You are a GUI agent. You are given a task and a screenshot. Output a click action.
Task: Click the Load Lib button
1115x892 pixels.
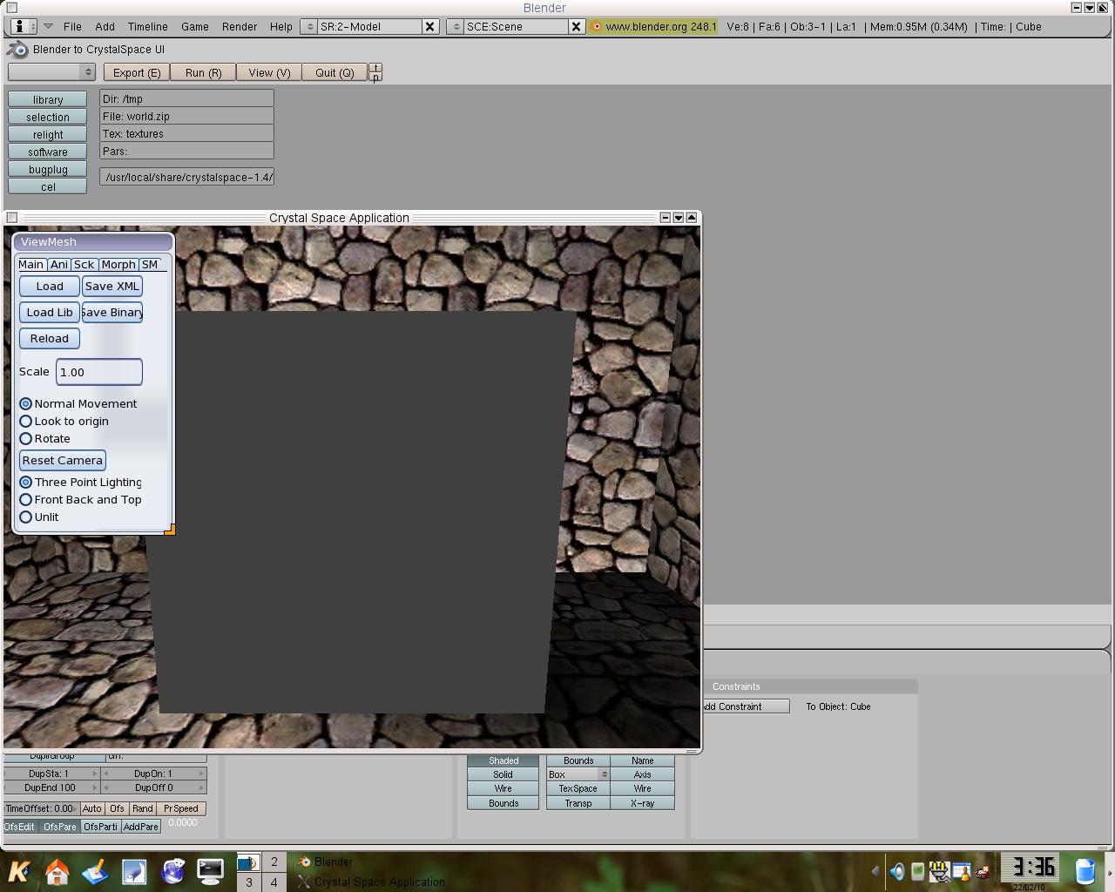[x=50, y=312]
